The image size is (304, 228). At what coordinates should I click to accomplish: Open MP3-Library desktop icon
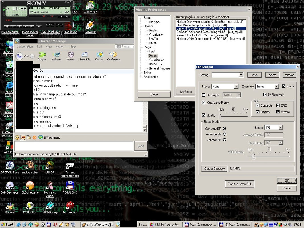point(50,208)
